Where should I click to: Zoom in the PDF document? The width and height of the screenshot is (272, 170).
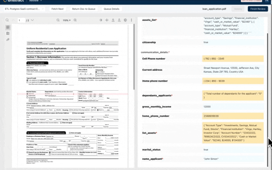pyautogui.click(x=75, y=20)
